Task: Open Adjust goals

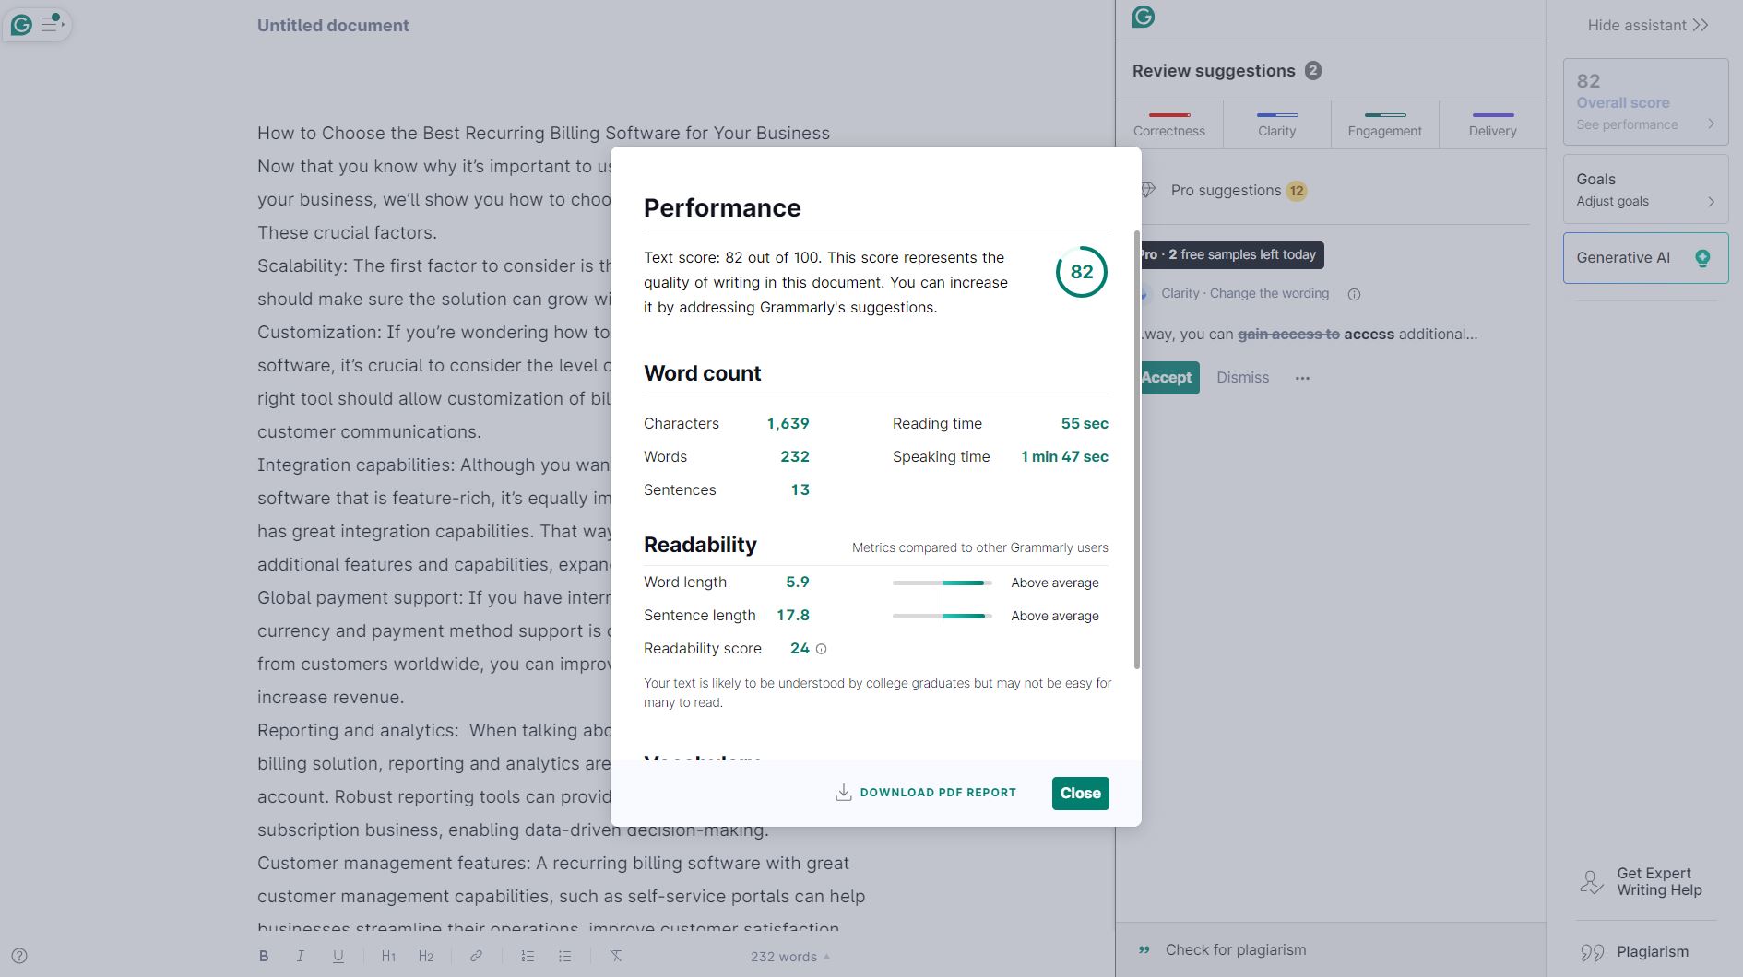Action: pos(1645,189)
